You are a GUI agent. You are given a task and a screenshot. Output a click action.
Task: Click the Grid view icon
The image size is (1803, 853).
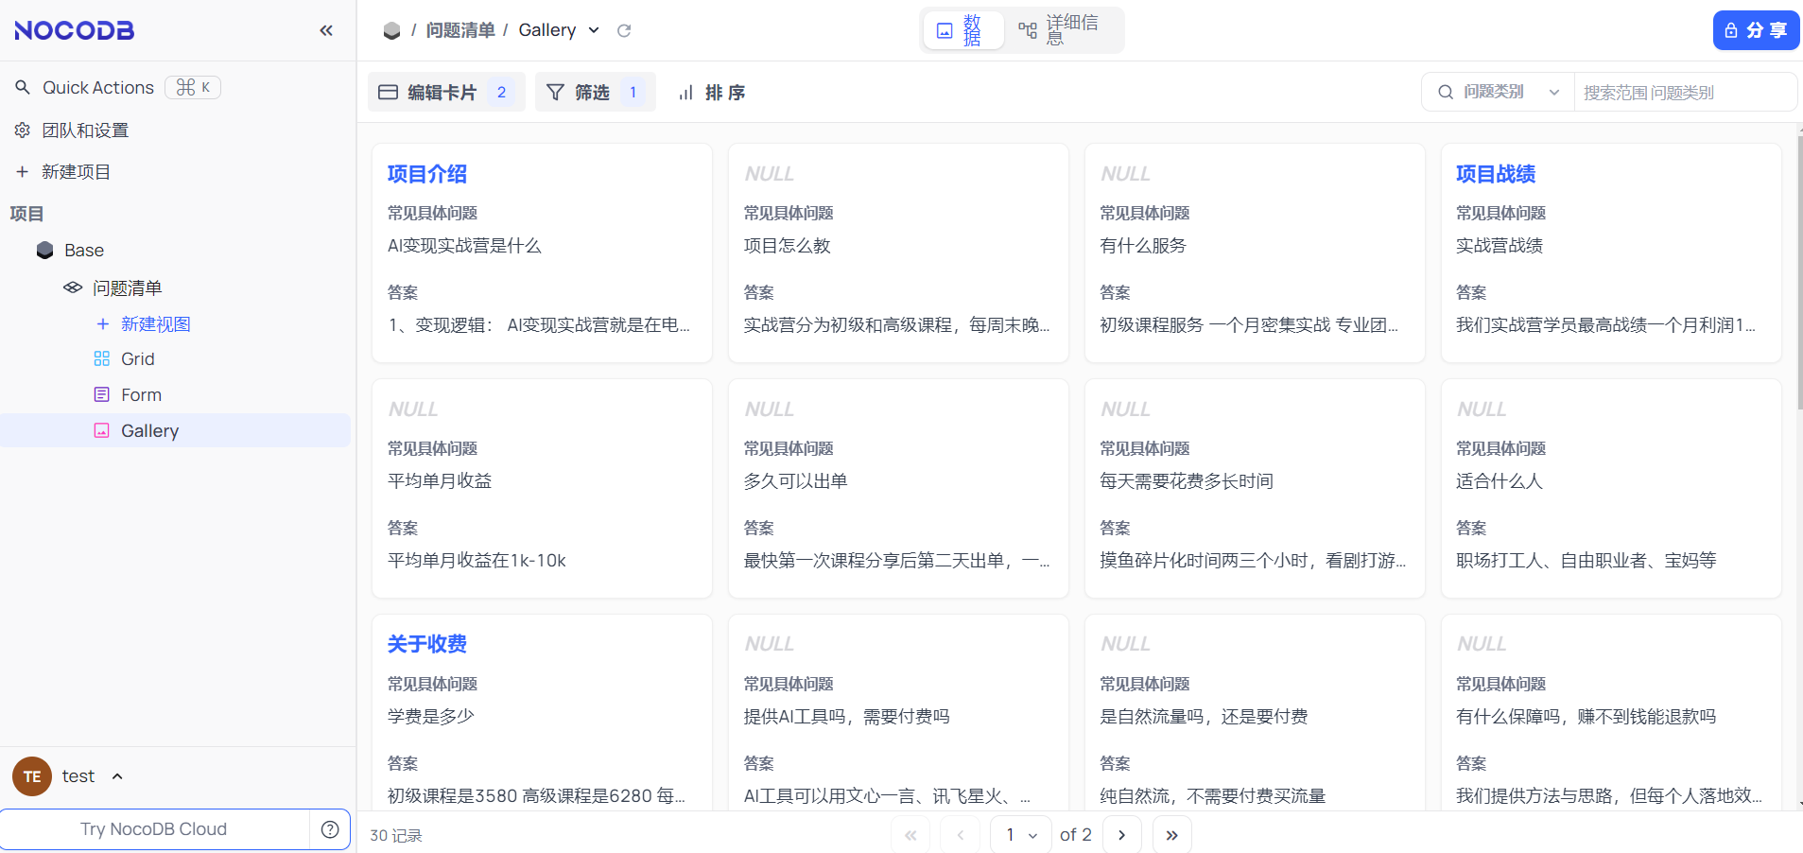pyautogui.click(x=102, y=359)
